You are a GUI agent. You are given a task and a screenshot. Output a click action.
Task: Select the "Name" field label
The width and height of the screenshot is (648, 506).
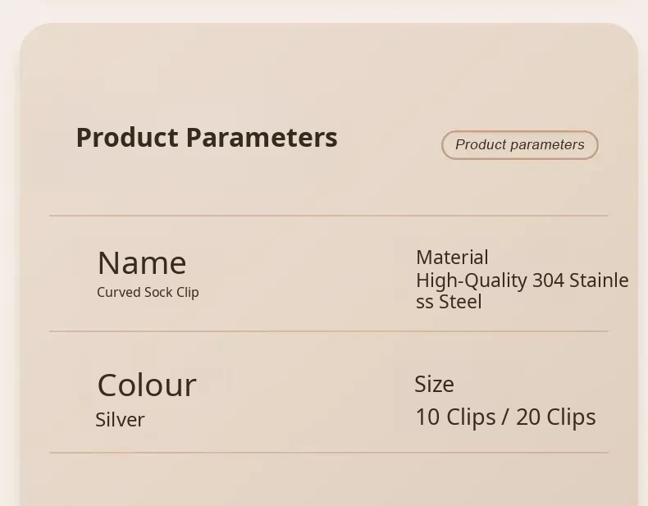point(142,263)
